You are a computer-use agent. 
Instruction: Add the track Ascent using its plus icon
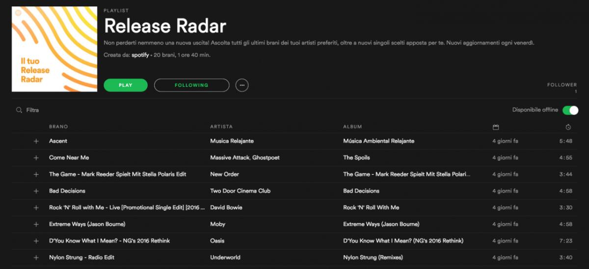(x=36, y=141)
